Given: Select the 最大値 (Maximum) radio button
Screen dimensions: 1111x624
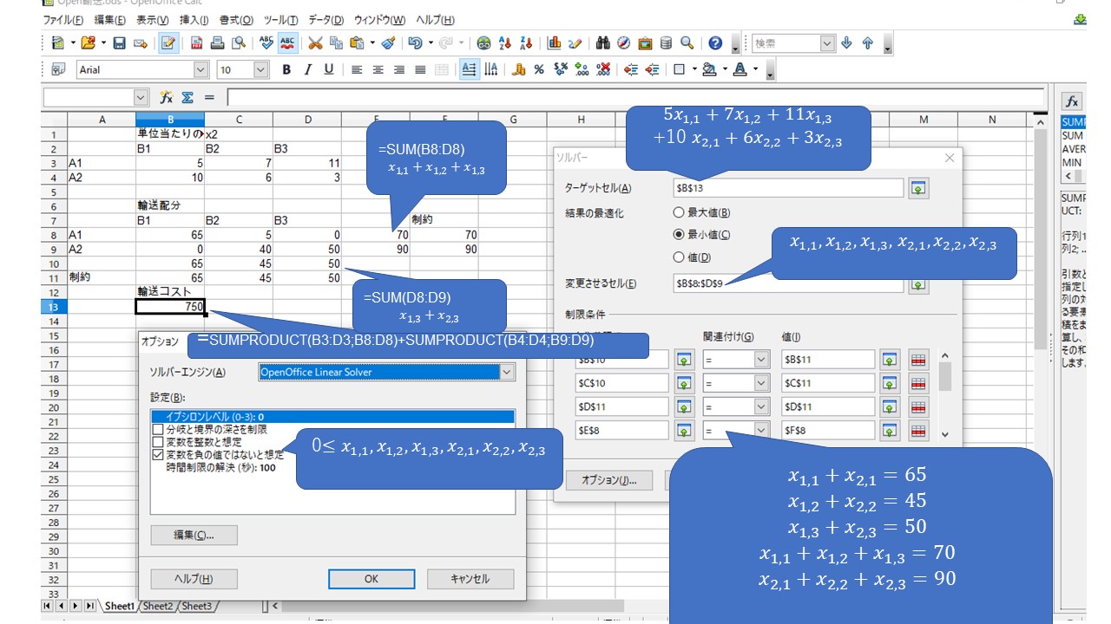Looking at the screenshot, I should tap(679, 212).
